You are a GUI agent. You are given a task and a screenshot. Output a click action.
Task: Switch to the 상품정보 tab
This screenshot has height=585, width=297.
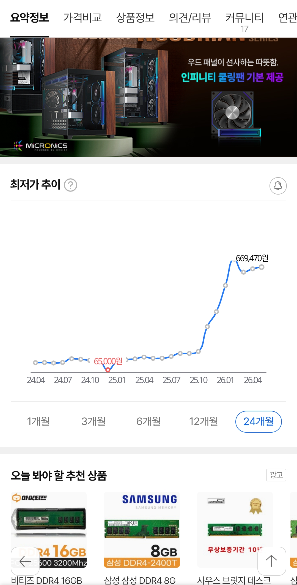click(135, 18)
